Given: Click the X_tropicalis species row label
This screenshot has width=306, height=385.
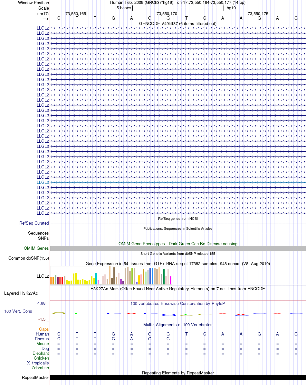Looking at the screenshot, I should tap(38, 363).
